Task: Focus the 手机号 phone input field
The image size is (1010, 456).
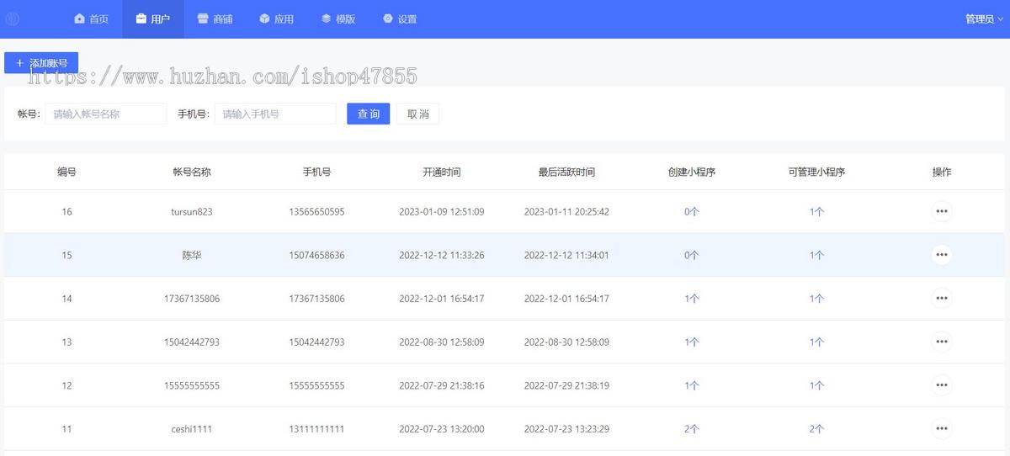Action: point(275,114)
